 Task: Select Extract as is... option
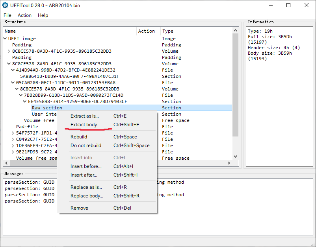[x=84, y=116]
